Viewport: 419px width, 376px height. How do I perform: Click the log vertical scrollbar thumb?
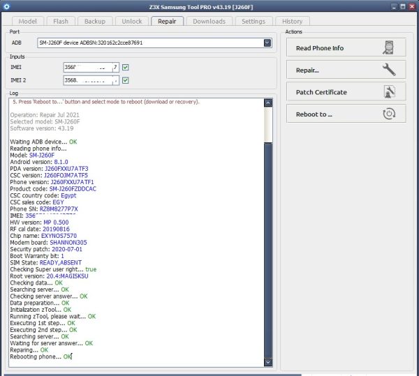268,250
